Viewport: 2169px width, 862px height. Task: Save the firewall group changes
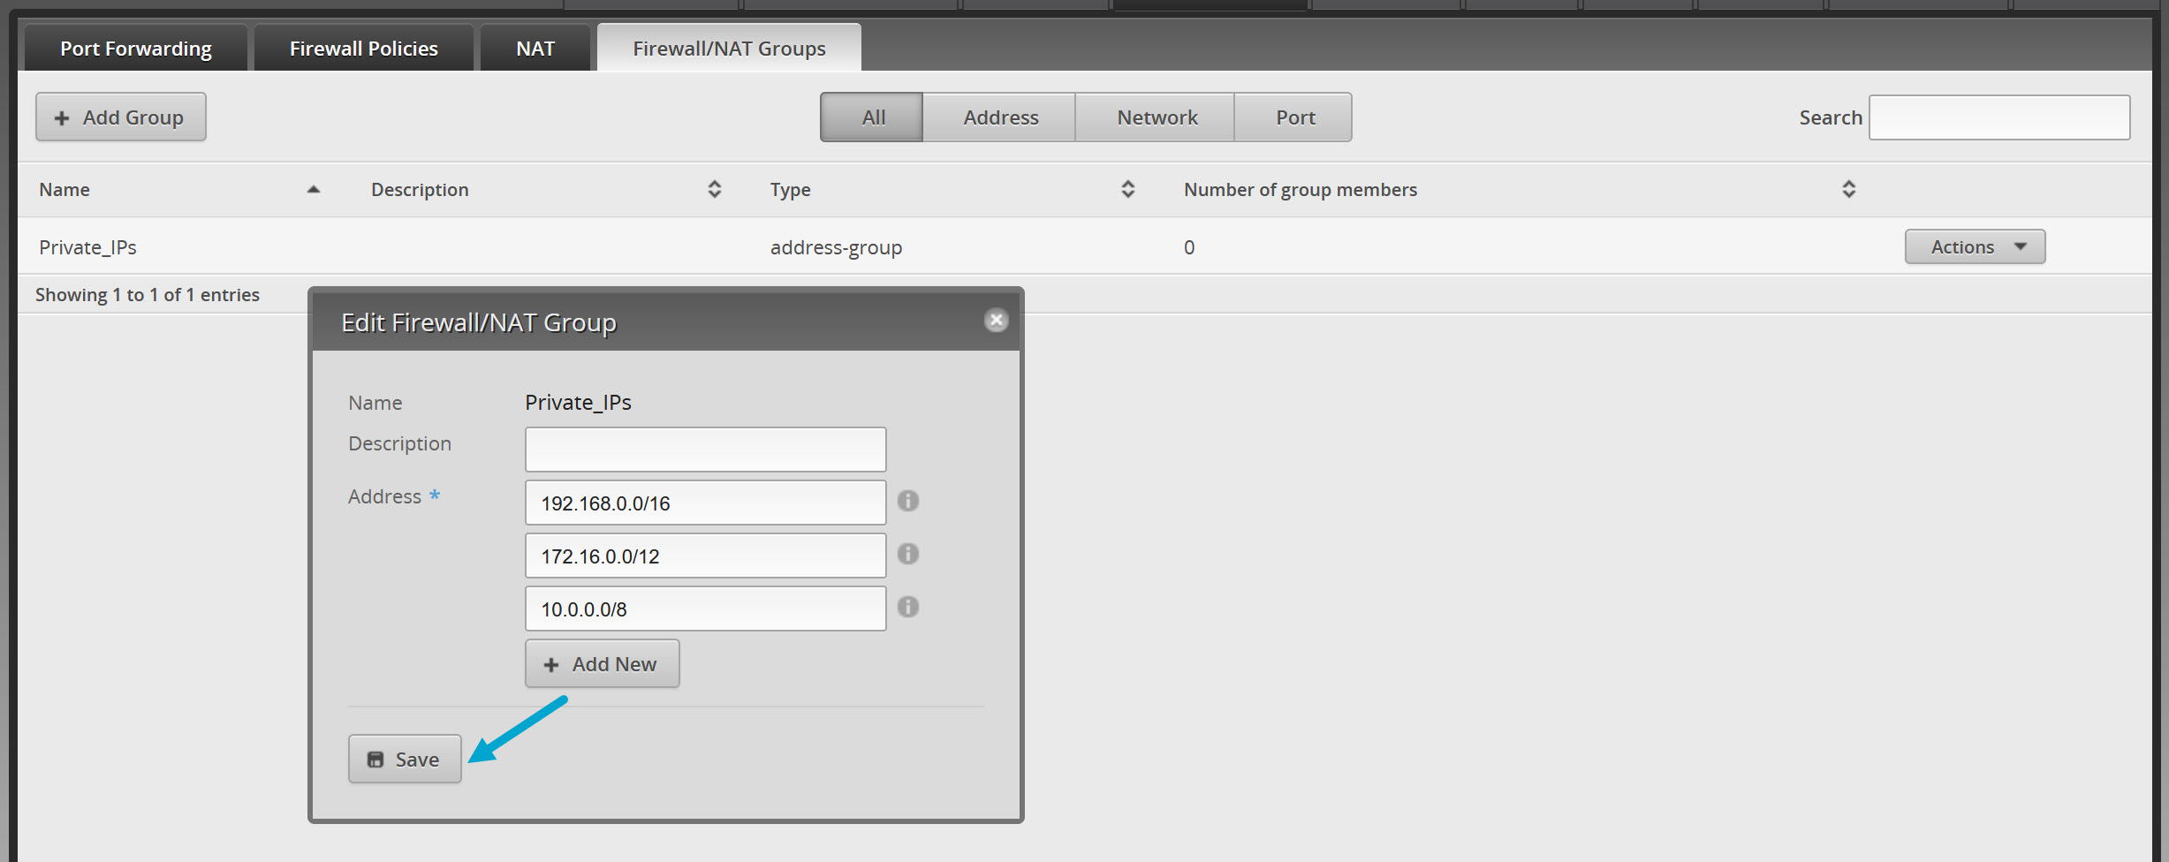pos(405,760)
